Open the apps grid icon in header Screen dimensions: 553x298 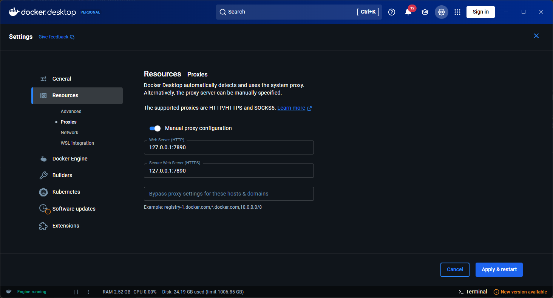click(457, 12)
